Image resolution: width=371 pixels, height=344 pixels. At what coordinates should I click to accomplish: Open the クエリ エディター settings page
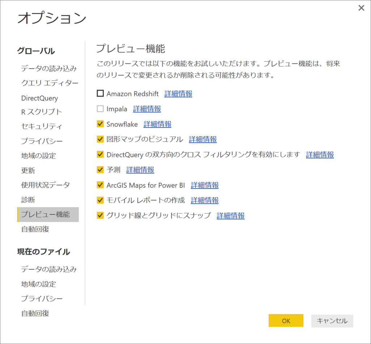[x=50, y=83]
